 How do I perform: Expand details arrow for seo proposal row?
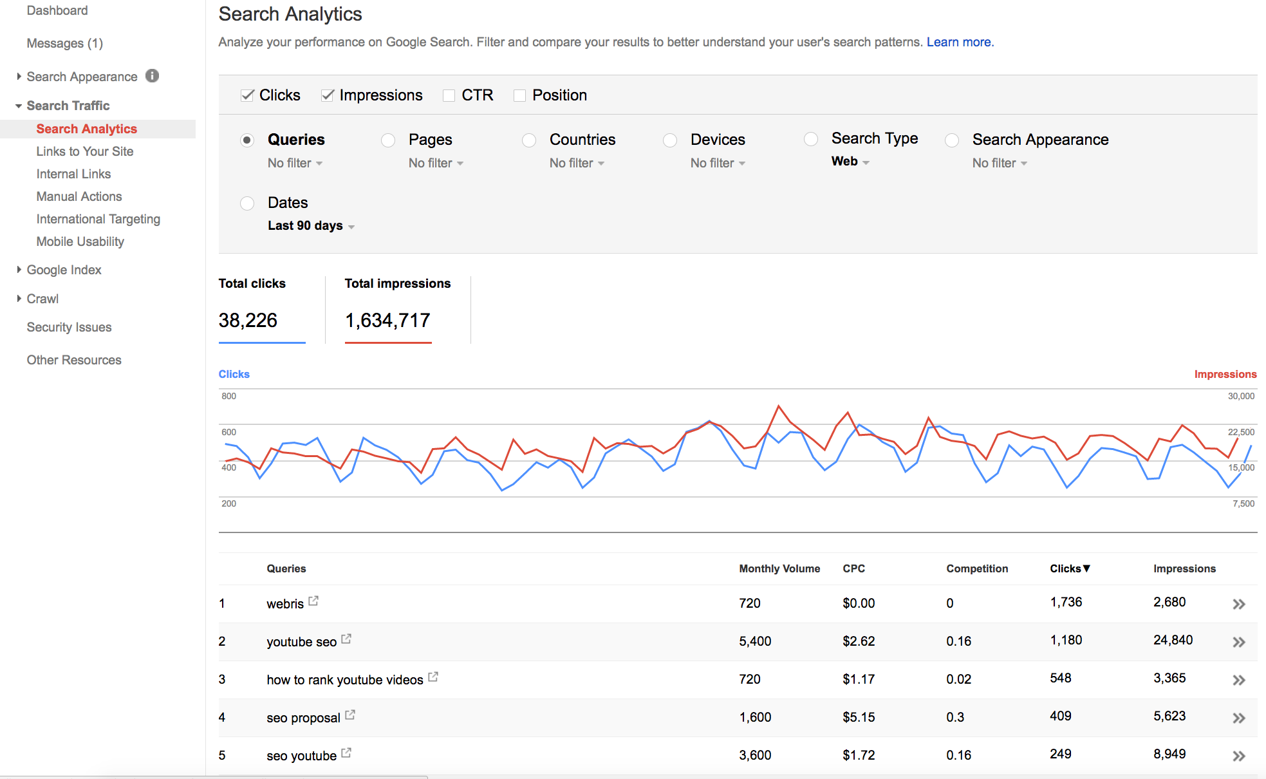(1239, 718)
